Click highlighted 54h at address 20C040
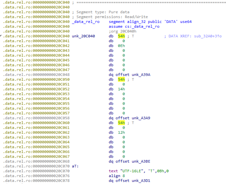 point(121,36)
